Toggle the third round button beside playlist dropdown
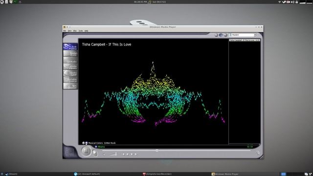The width and height of the screenshot is (313, 176). tap(225, 35)
